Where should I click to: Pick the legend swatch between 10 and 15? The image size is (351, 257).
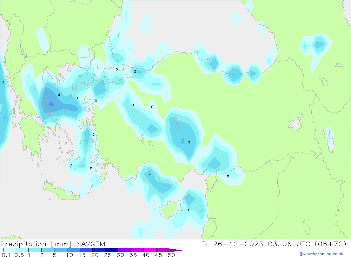click(x=73, y=250)
